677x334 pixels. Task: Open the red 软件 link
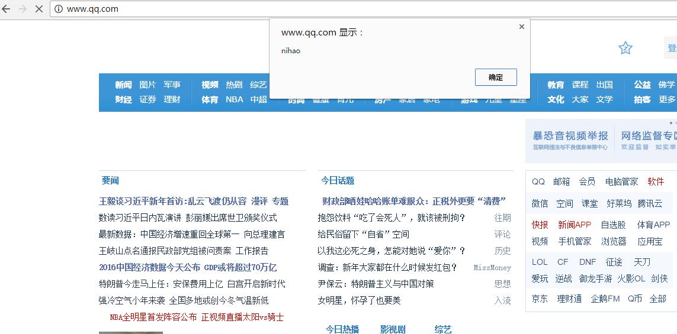(x=656, y=182)
